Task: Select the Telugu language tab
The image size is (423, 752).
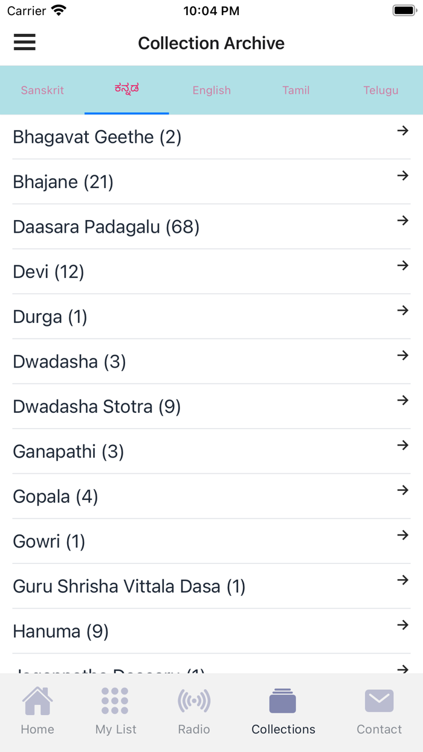Action: [381, 90]
